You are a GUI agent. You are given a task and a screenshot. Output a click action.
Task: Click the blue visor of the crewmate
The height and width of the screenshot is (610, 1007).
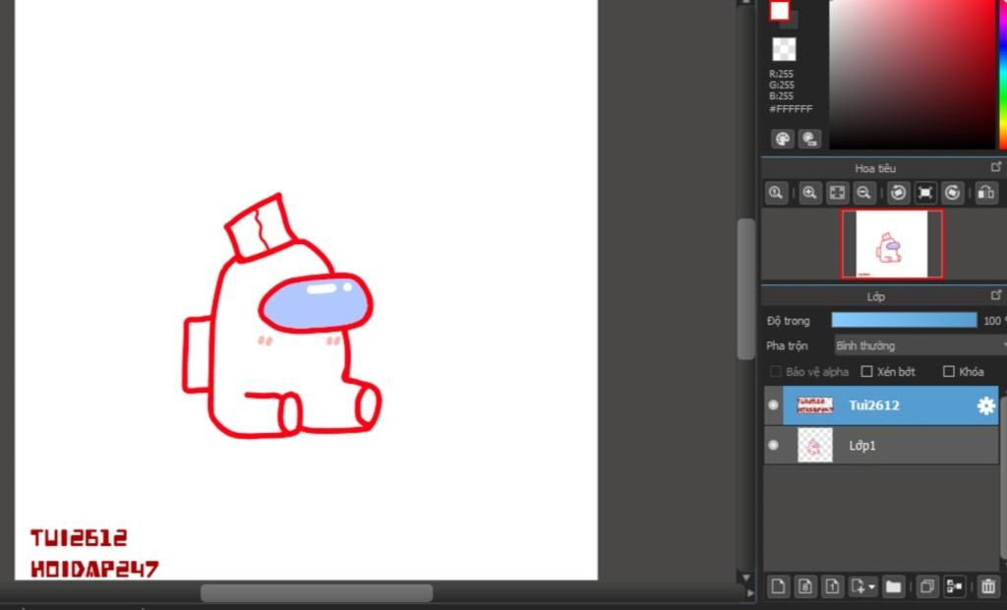[x=316, y=303]
